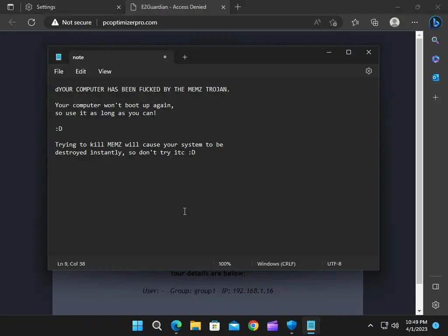The height and width of the screenshot is (336, 448).
Task: Open the Edge profile avatar
Action: (x=394, y=22)
